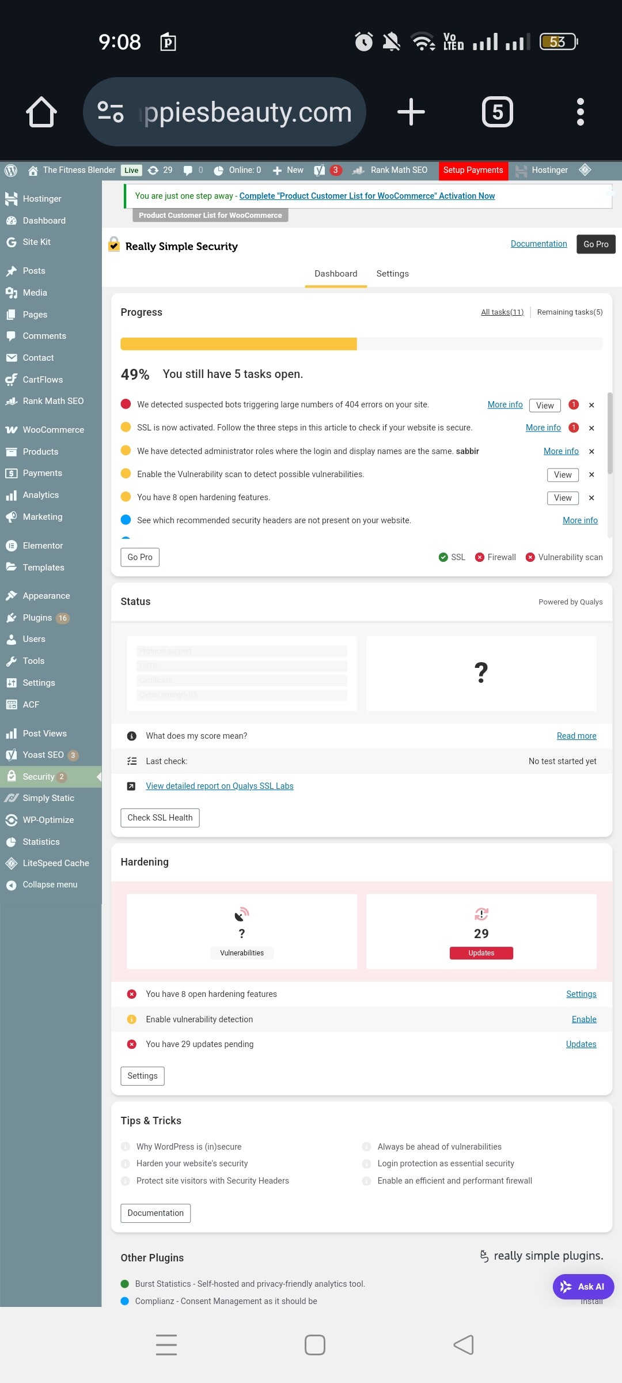Click the Vulnerabilities badge in Hardening
This screenshot has height=1383, width=622.
[x=242, y=953]
